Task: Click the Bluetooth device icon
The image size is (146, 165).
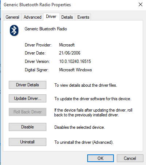Action: [x=14, y=30]
